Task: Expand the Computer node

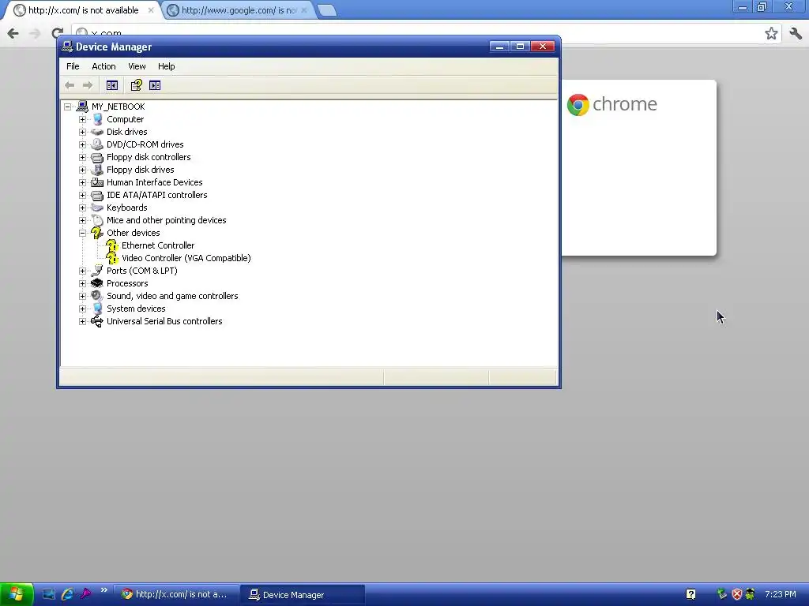Action: 82,120
